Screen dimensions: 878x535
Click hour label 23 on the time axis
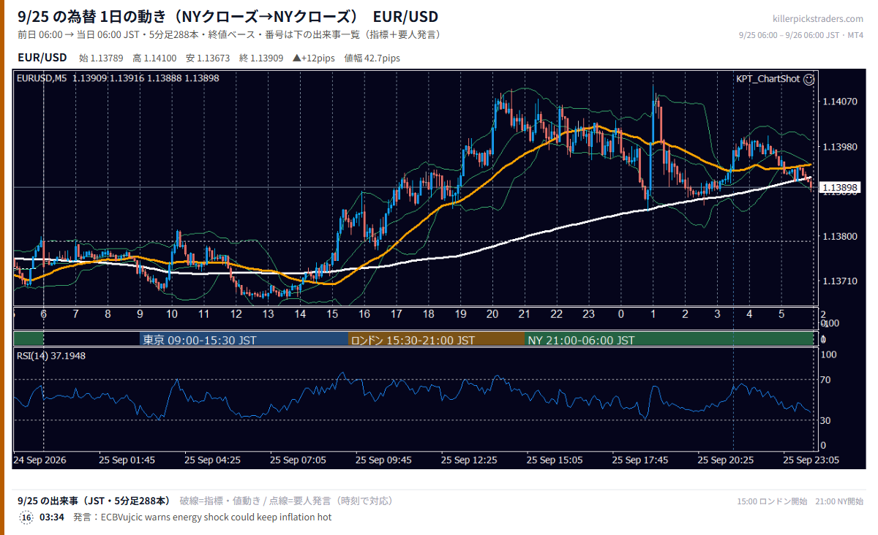click(588, 314)
